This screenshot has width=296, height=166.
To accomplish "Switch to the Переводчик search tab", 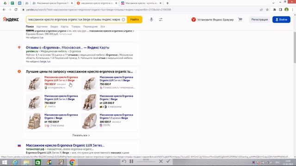I will [90, 27].
